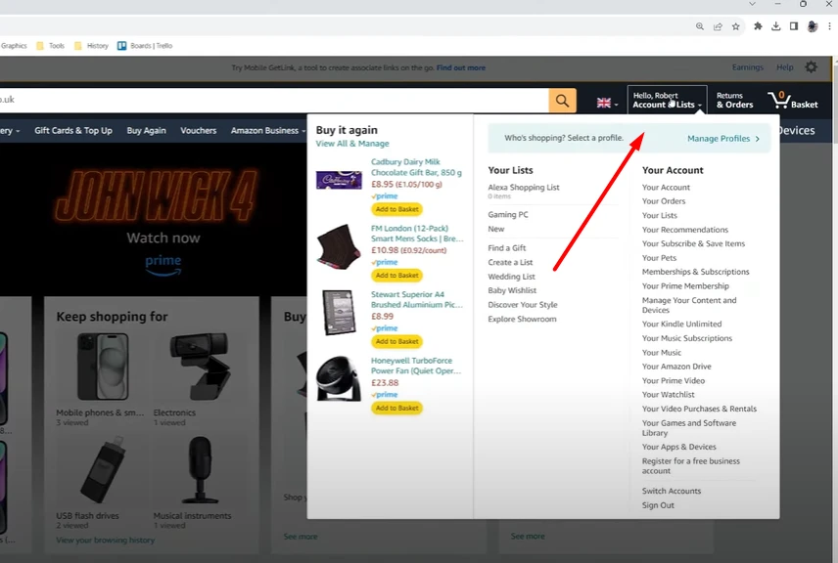Open the Gaming PC list
The width and height of the screenshot is (838, 563).
pos(508,214)
